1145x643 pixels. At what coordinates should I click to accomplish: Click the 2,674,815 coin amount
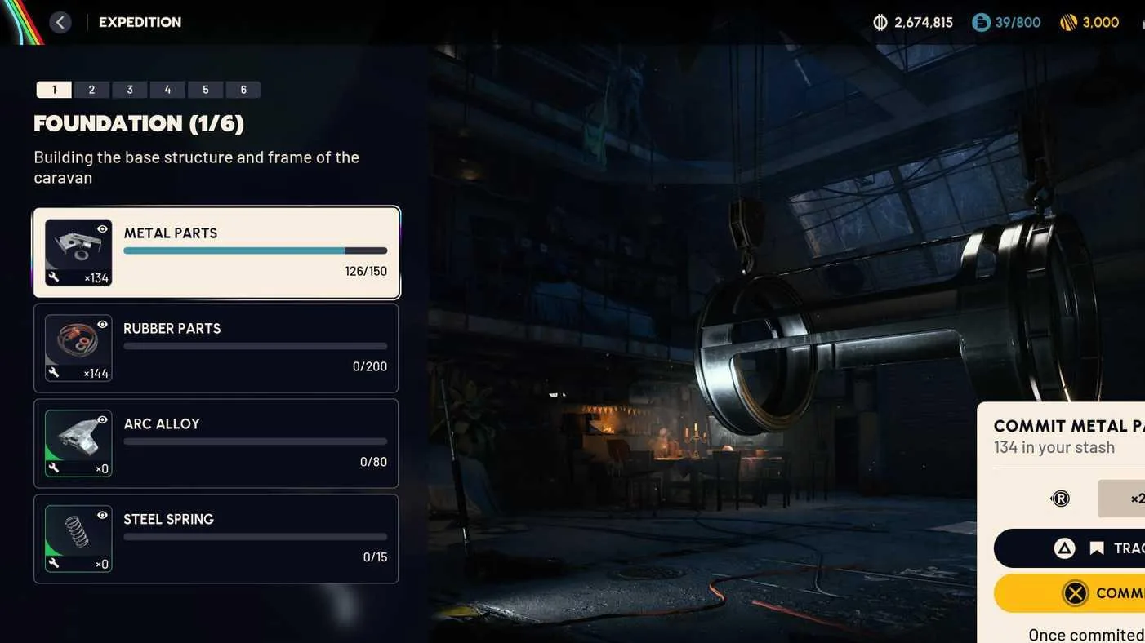click(924, 23)
